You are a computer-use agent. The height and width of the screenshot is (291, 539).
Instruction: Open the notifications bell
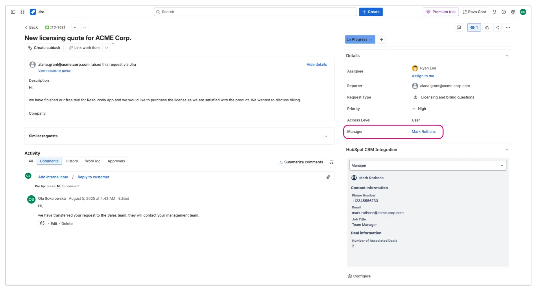coord(494,12)
